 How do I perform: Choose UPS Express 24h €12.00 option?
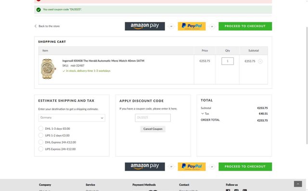pos(40,149)
